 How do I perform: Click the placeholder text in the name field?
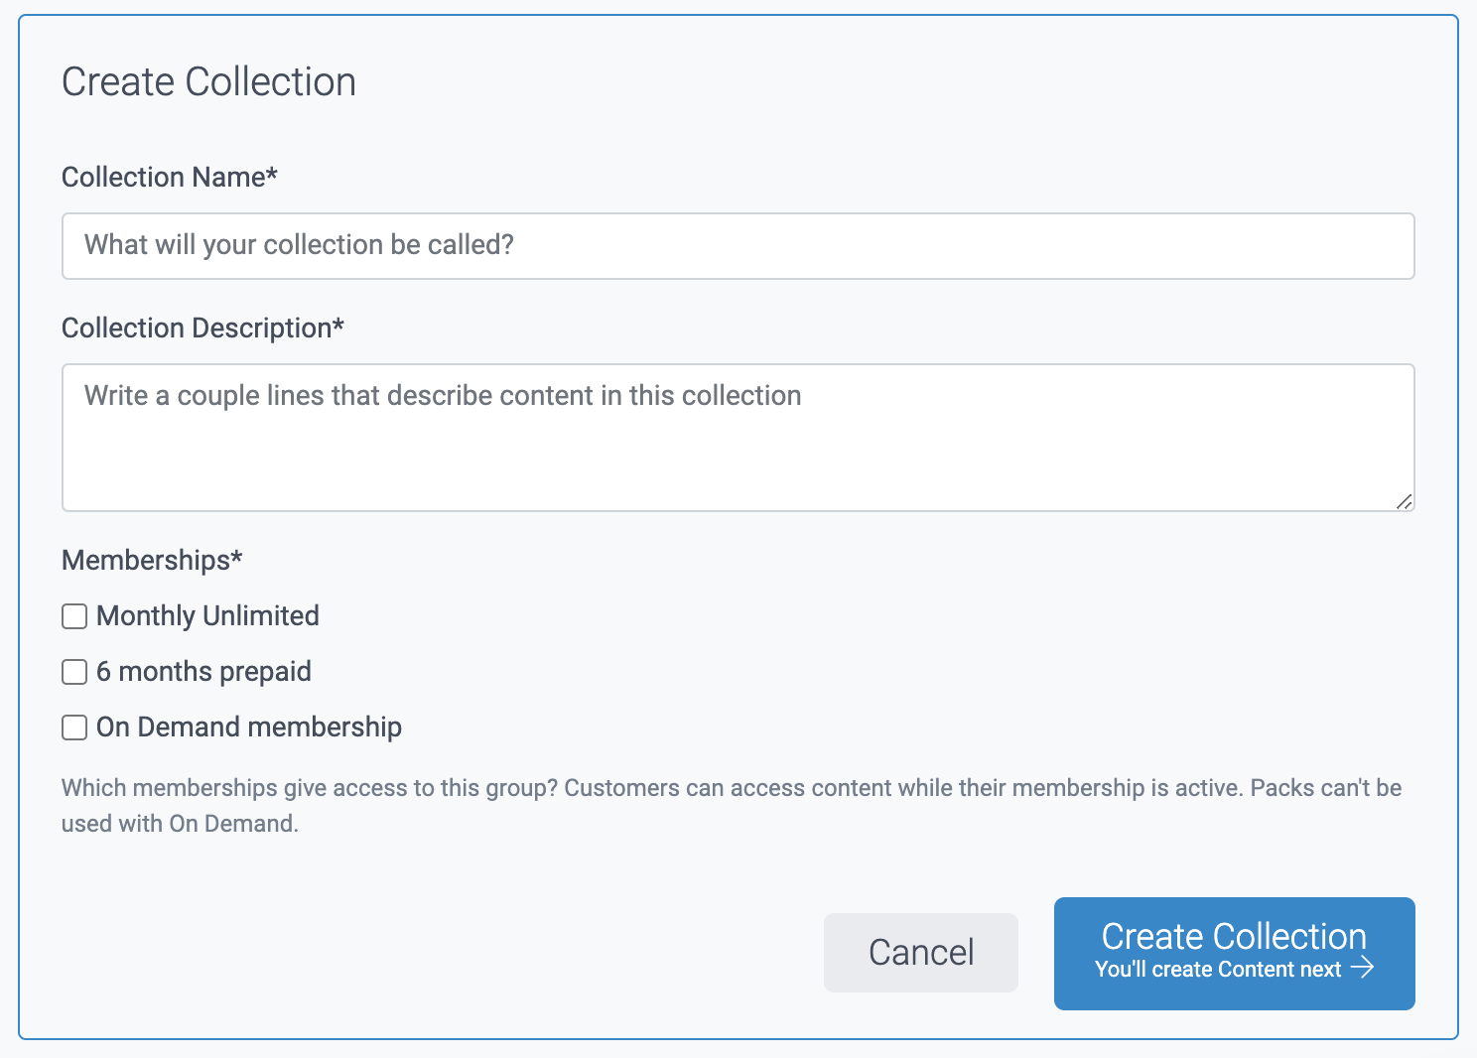click(299, 245)
